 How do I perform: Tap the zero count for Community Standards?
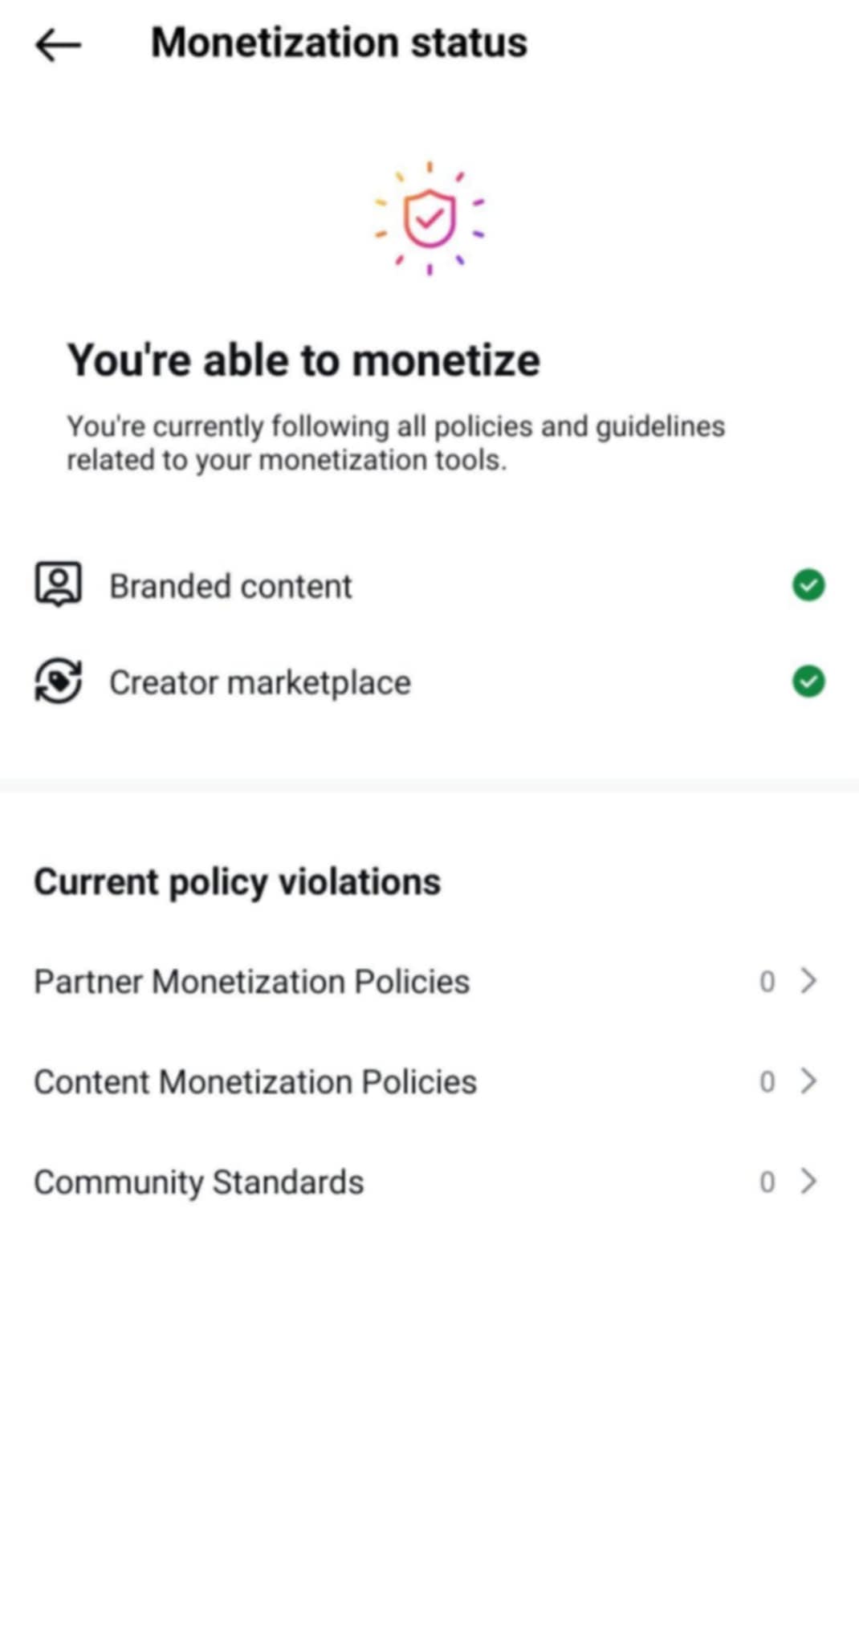coord(767,1182)
